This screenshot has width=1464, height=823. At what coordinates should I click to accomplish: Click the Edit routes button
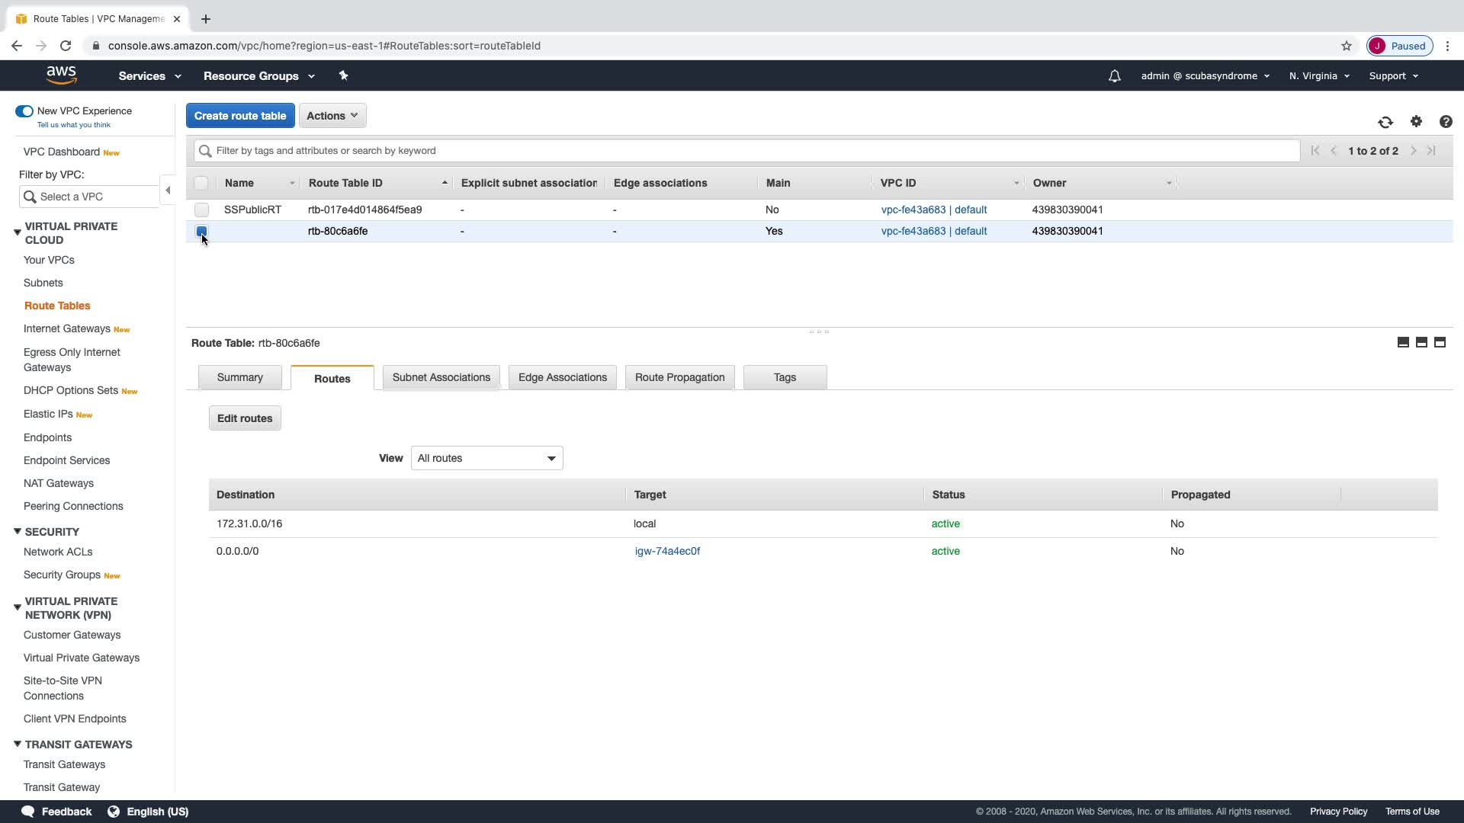point(244,418)
